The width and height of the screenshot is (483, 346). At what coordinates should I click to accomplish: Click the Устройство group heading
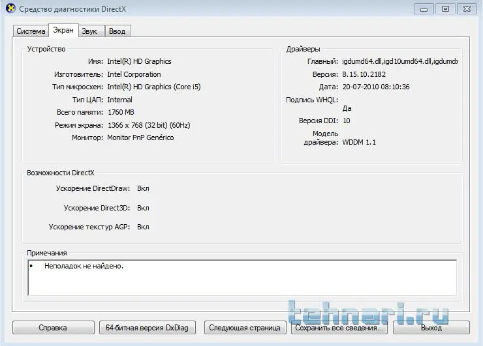pyautogui.click(x=46, y=50)
